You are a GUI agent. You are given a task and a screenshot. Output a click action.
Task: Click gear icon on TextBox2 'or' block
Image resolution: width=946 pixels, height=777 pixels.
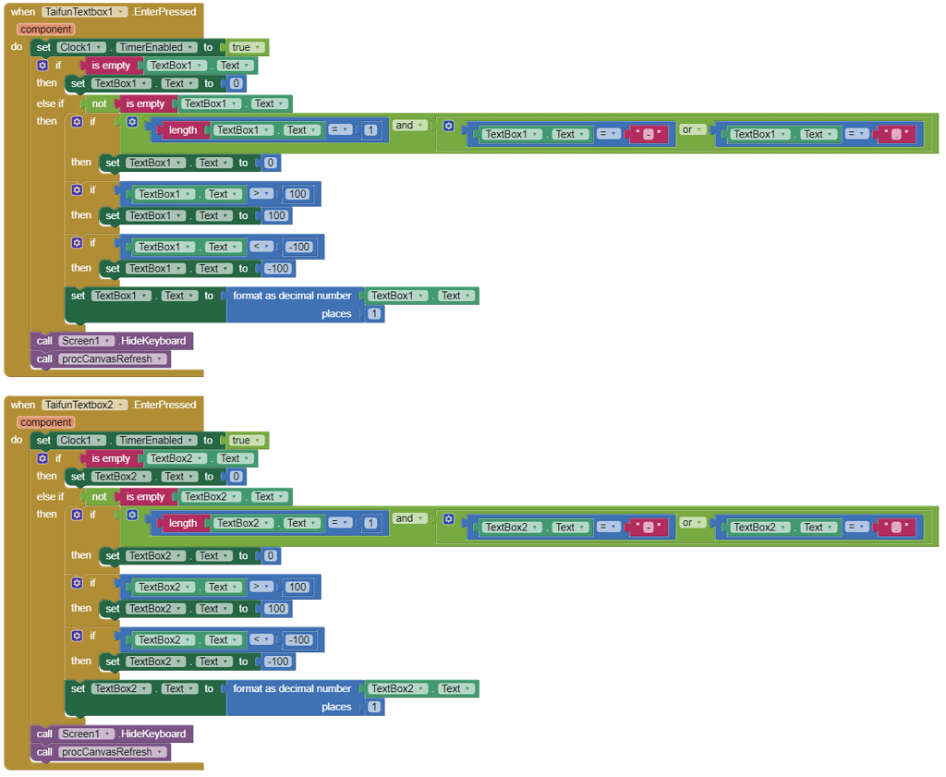click(x=449, y=518)
